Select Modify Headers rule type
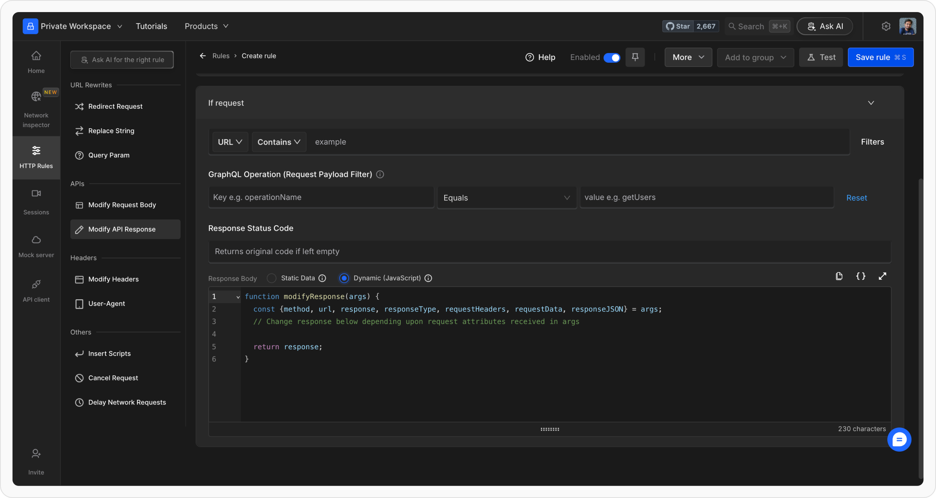 (x=113, y=279)
